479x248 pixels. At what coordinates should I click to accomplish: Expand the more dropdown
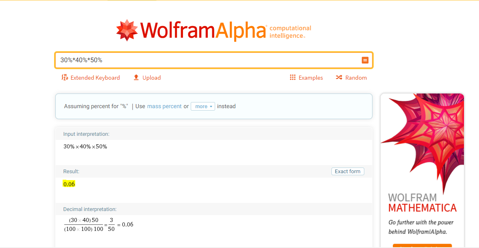[203, 106]
